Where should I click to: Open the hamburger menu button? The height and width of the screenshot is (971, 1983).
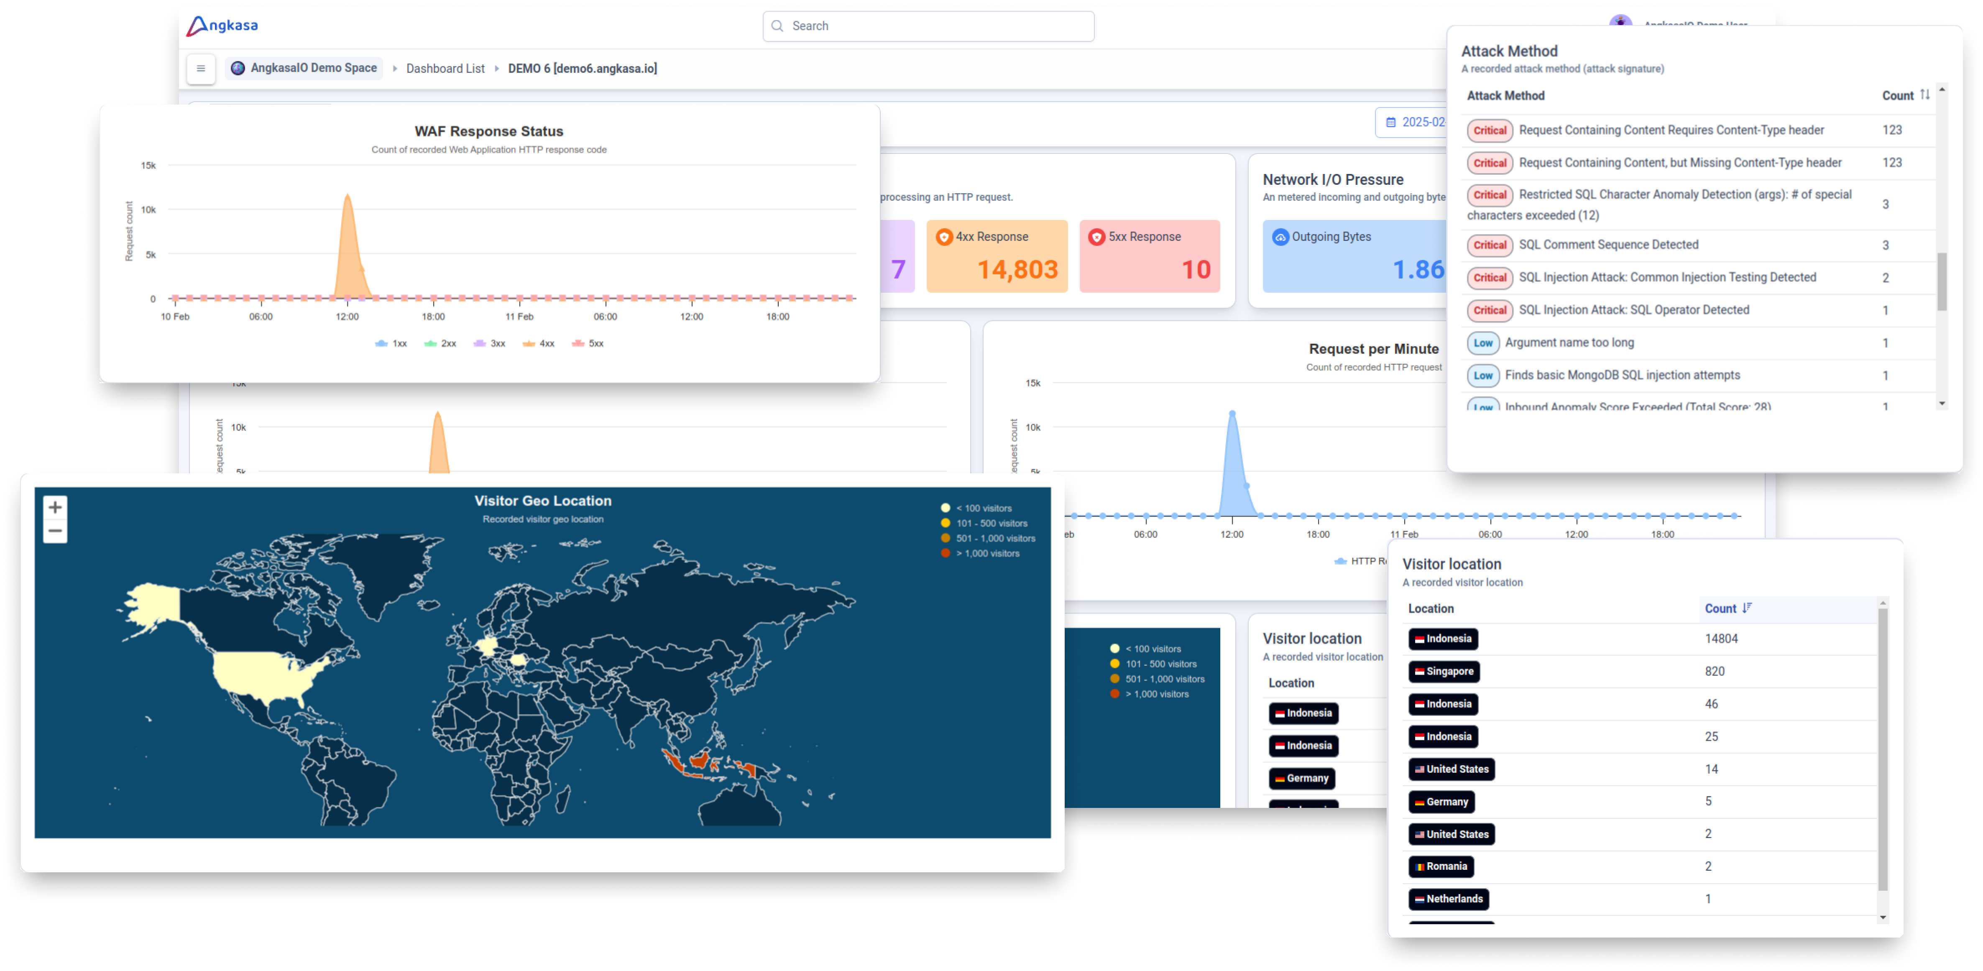(200, 69)
